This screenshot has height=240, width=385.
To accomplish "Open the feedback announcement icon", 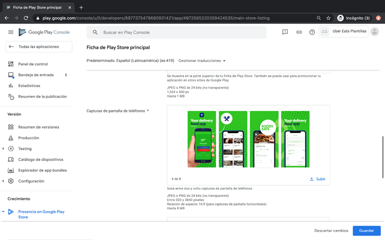I will click(285, 32).
